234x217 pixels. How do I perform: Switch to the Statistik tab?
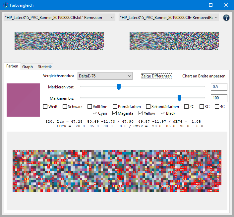point(45,67)
